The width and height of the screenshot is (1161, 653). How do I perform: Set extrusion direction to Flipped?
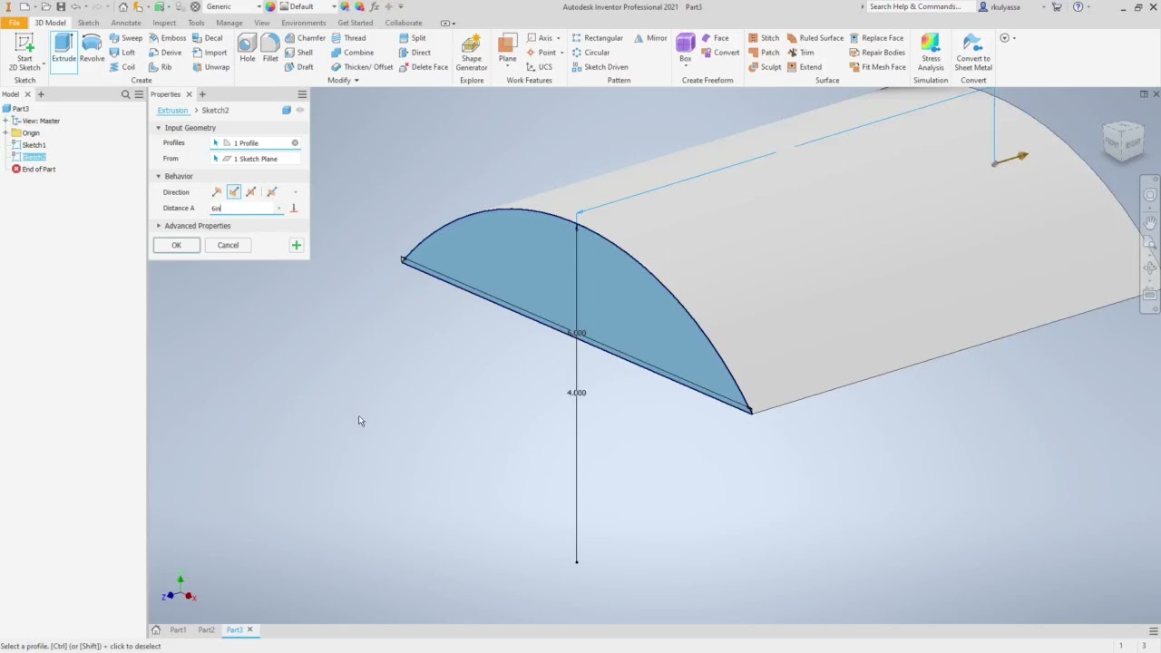pos(234,192)
